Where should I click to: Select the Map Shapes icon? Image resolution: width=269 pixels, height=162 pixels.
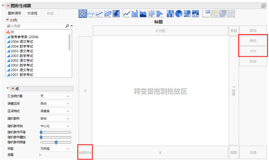(223, 13)
